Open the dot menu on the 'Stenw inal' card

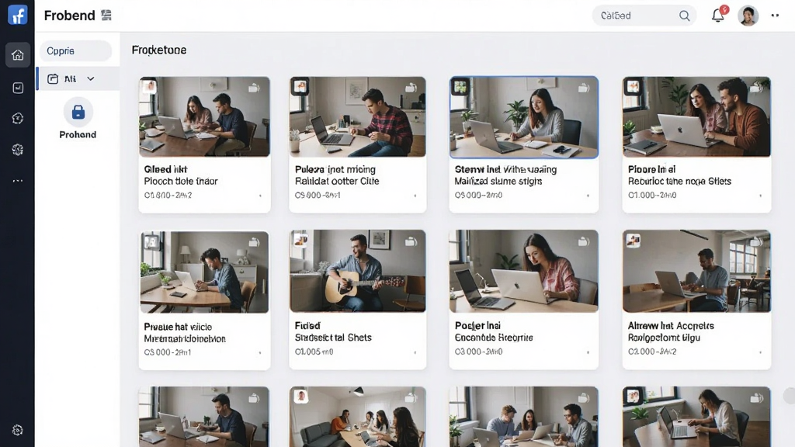pos(588,196)
